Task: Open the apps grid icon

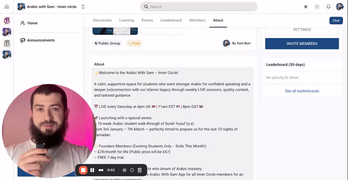Action: (317, 7)
